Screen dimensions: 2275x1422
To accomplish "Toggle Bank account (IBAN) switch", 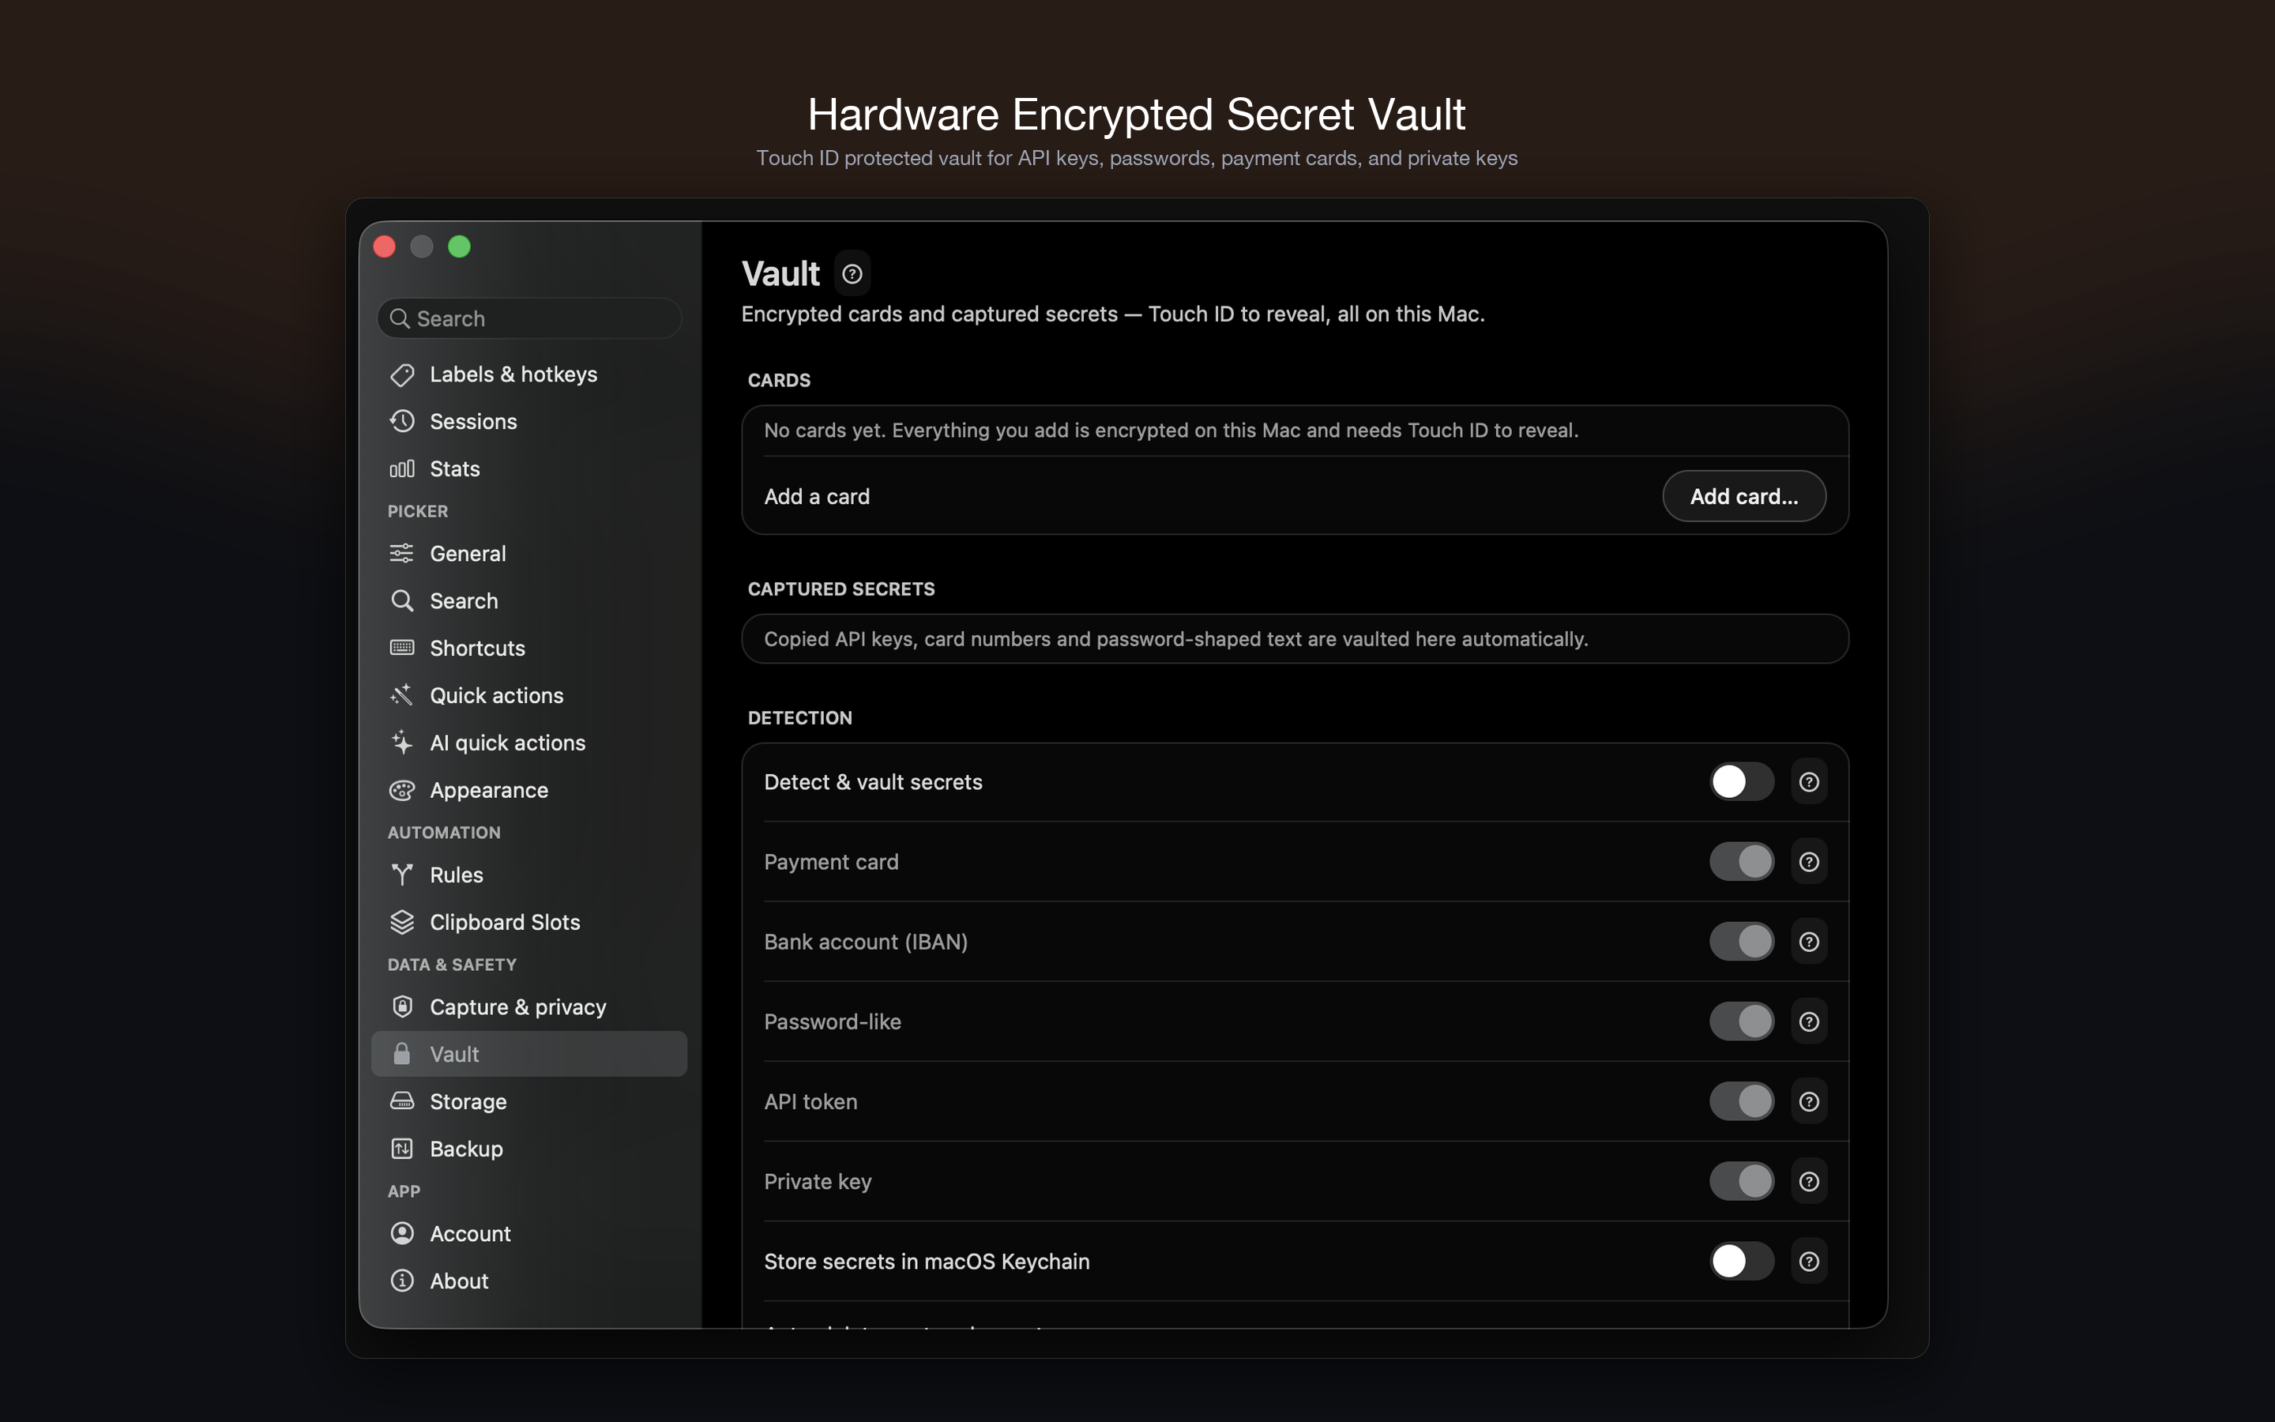I will 1741,942.
